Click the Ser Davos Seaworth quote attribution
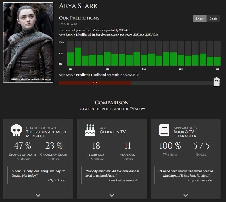This screenshot has height=202, width=226. click(124, 180)
